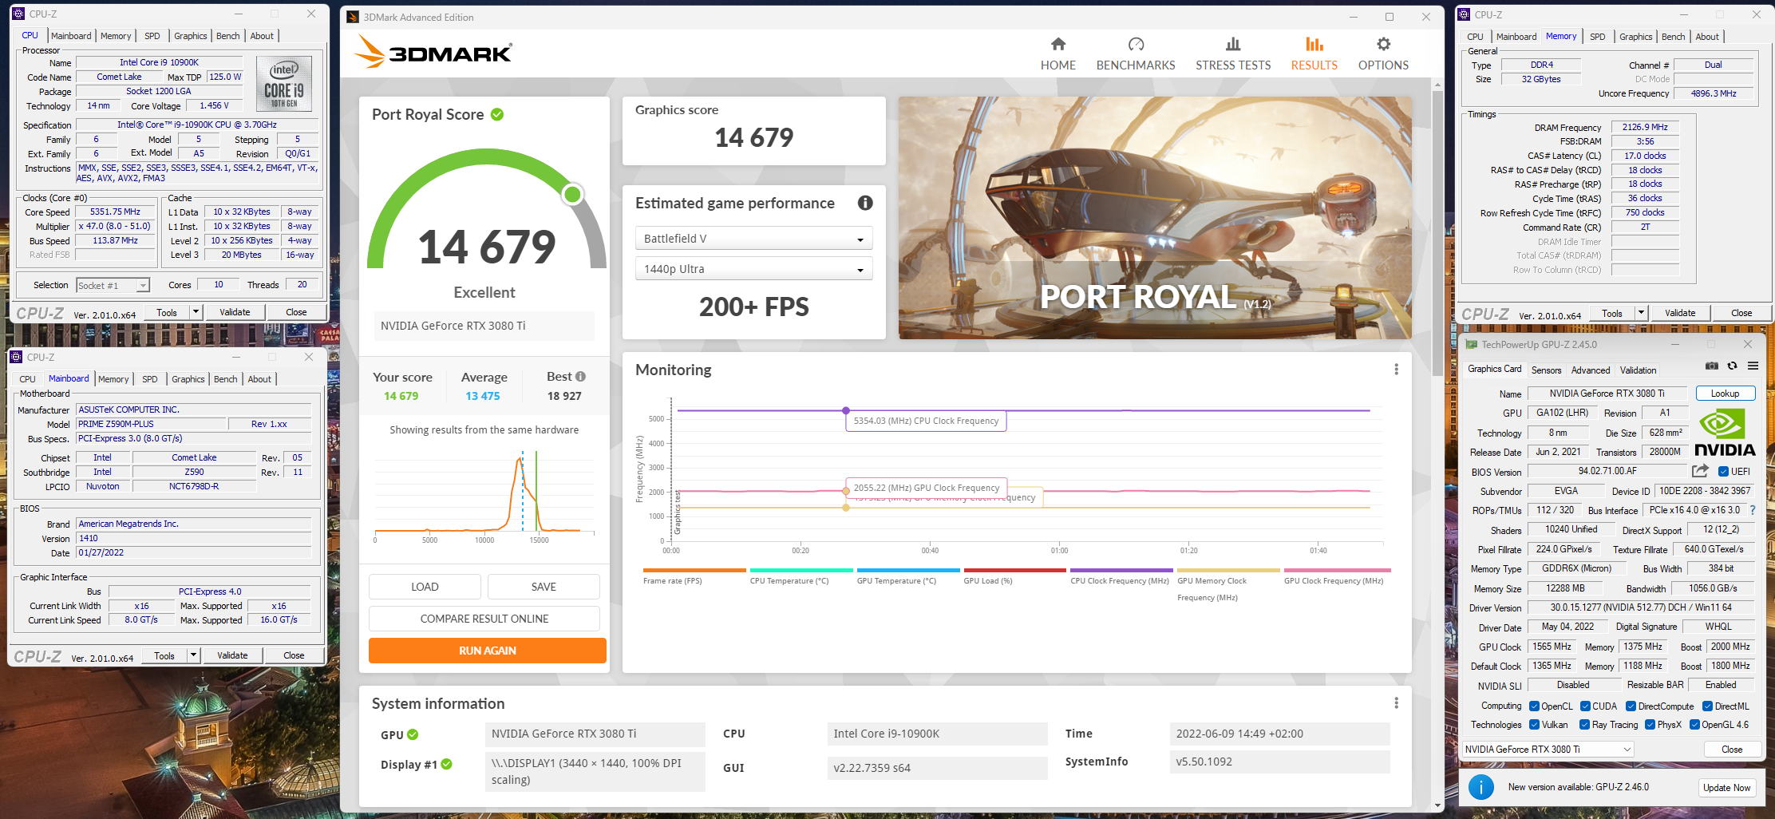This screenshot has height=819, width=1775.
Task: Toggle the DirectML checkbox
Action: tap(1707, 706)
